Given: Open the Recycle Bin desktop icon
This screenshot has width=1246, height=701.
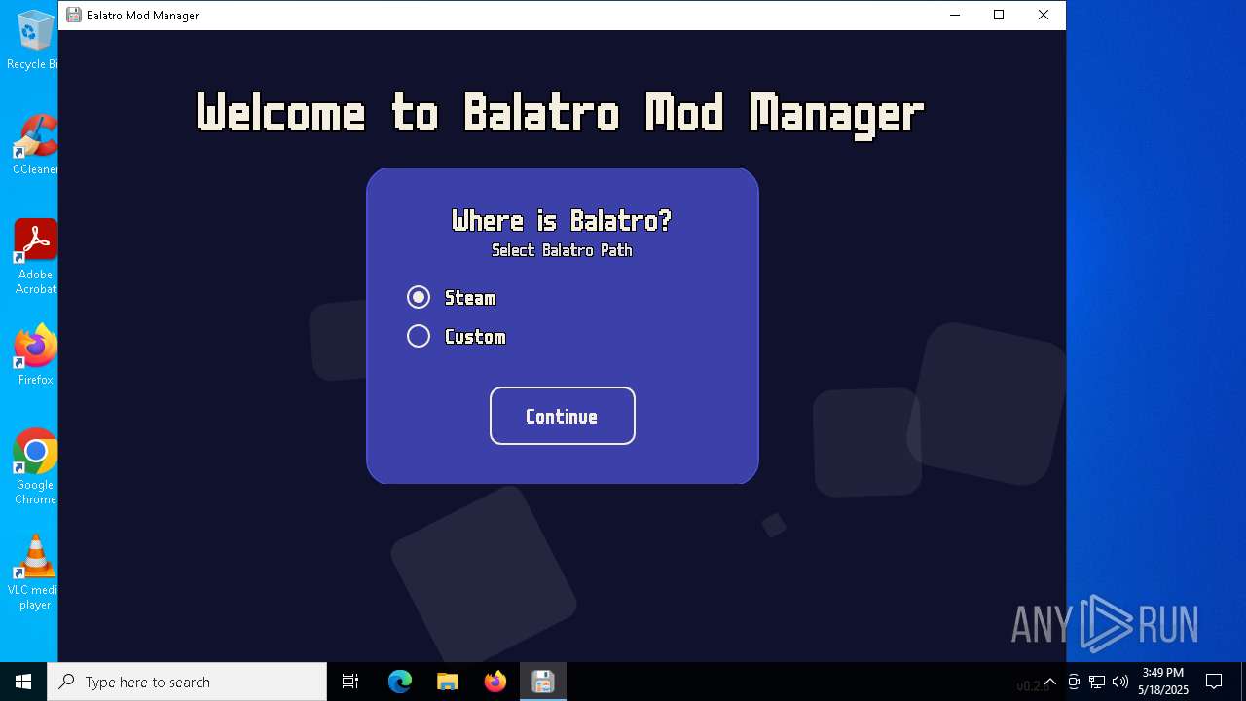Looking at the screenshot, I should (x=35, y=39).
